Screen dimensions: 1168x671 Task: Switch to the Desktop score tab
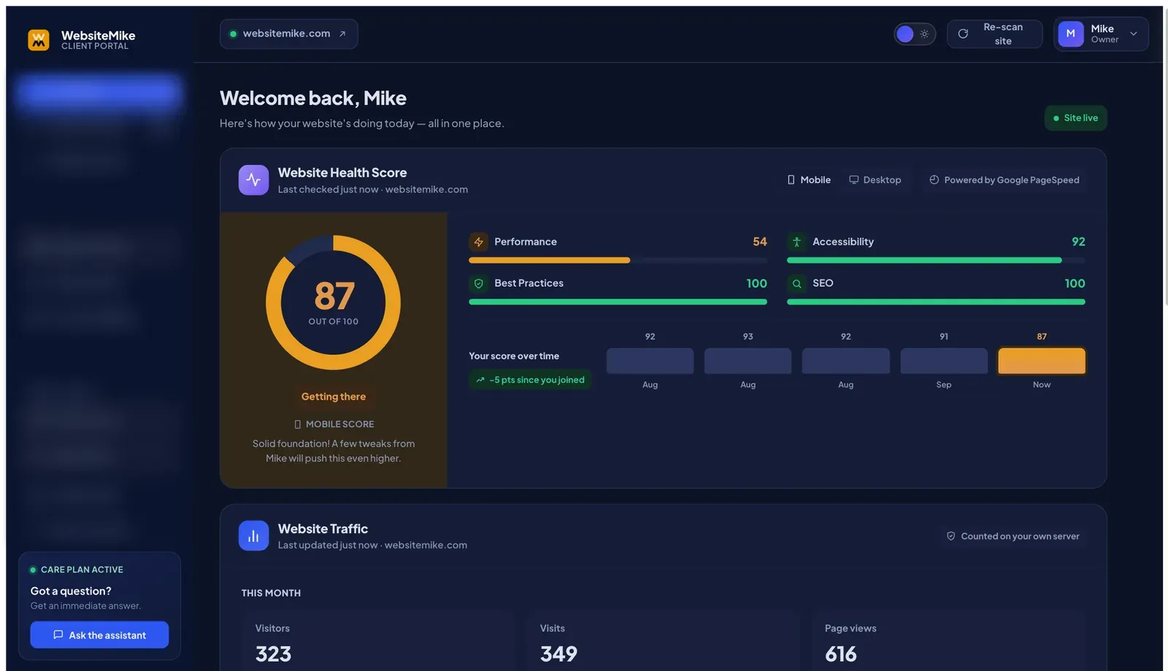tap(875, 180)
